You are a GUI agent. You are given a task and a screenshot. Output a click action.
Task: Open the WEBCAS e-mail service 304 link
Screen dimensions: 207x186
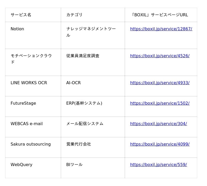click(158, 124)
